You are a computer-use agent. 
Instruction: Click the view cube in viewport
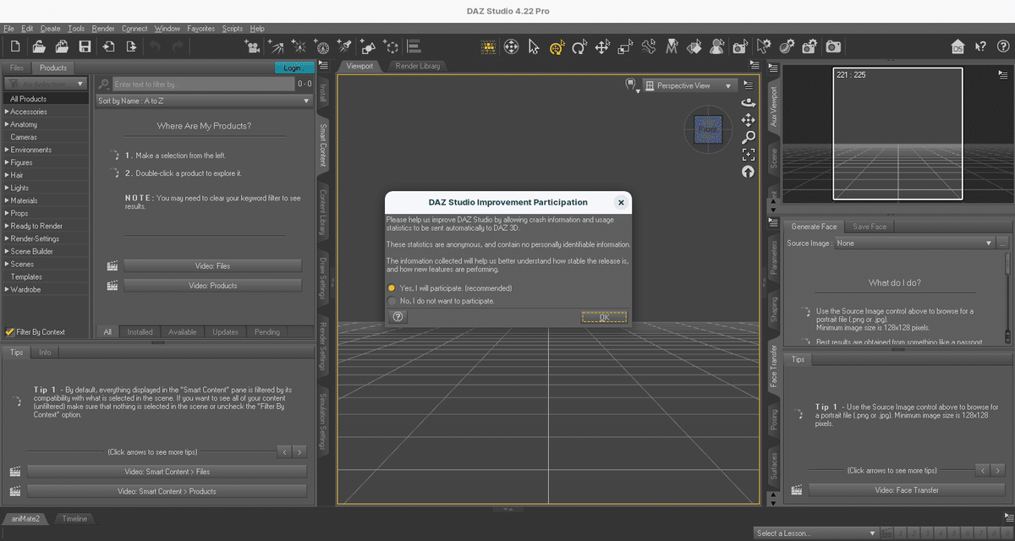708,129
